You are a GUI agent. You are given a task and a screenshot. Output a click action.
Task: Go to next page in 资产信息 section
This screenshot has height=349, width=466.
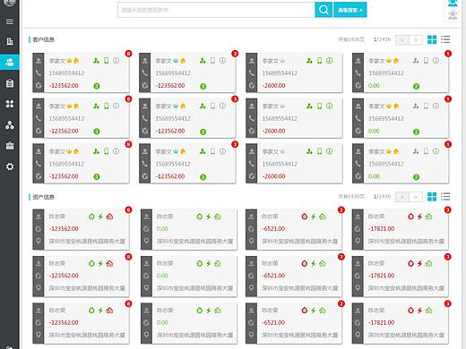click(x=416, y=197)
